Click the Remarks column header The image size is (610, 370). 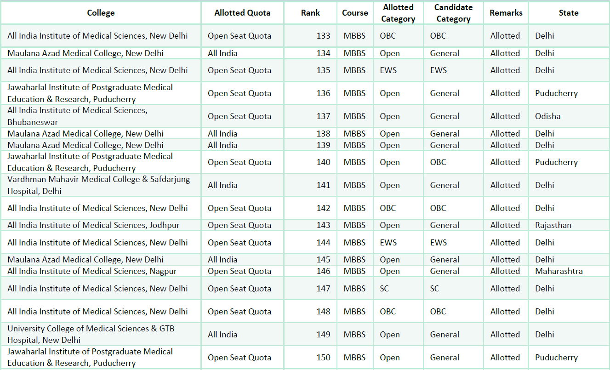[506, 13]
